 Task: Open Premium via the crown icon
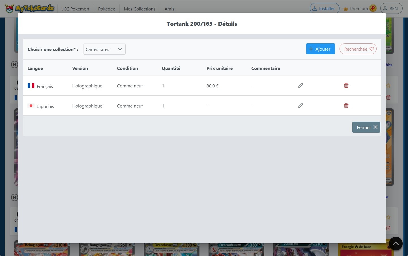[345, 8]
